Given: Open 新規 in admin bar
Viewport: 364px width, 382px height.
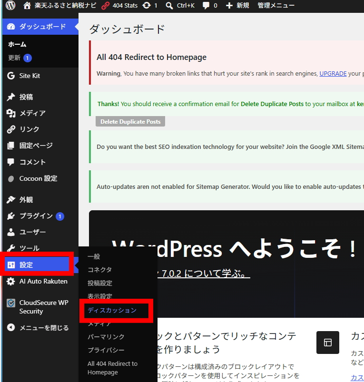Looking at the screenshot, I should click(x=243, y=5).
